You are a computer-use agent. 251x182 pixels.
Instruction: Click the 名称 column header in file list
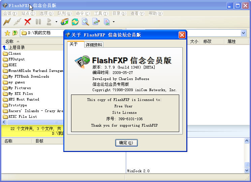tap(9, 41)
